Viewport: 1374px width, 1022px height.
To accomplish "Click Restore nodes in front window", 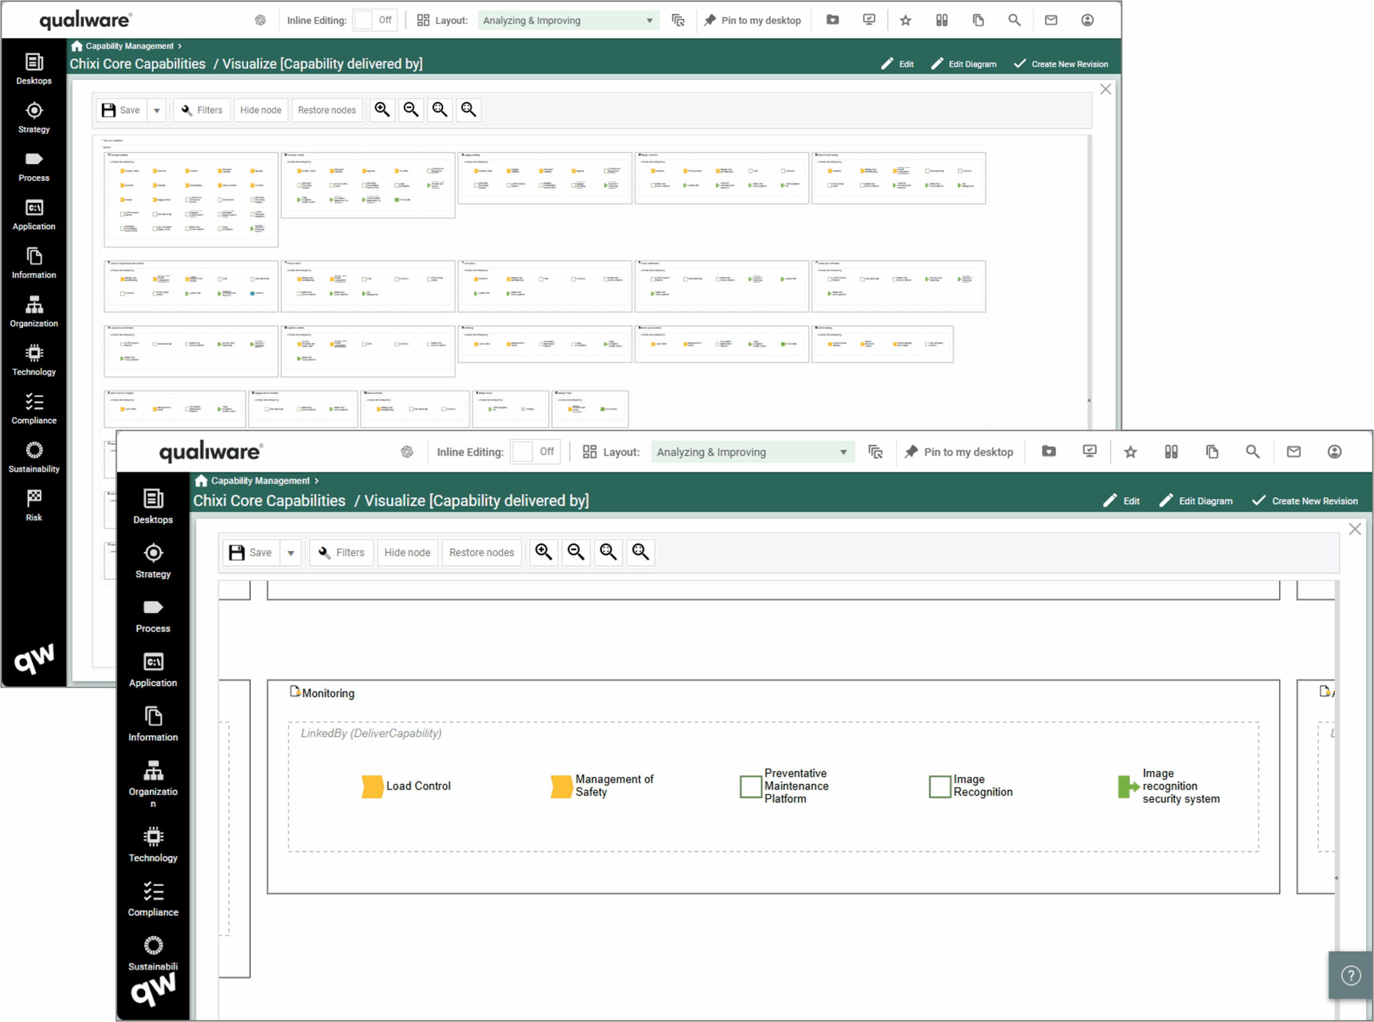I will click(x=481, y=553).
